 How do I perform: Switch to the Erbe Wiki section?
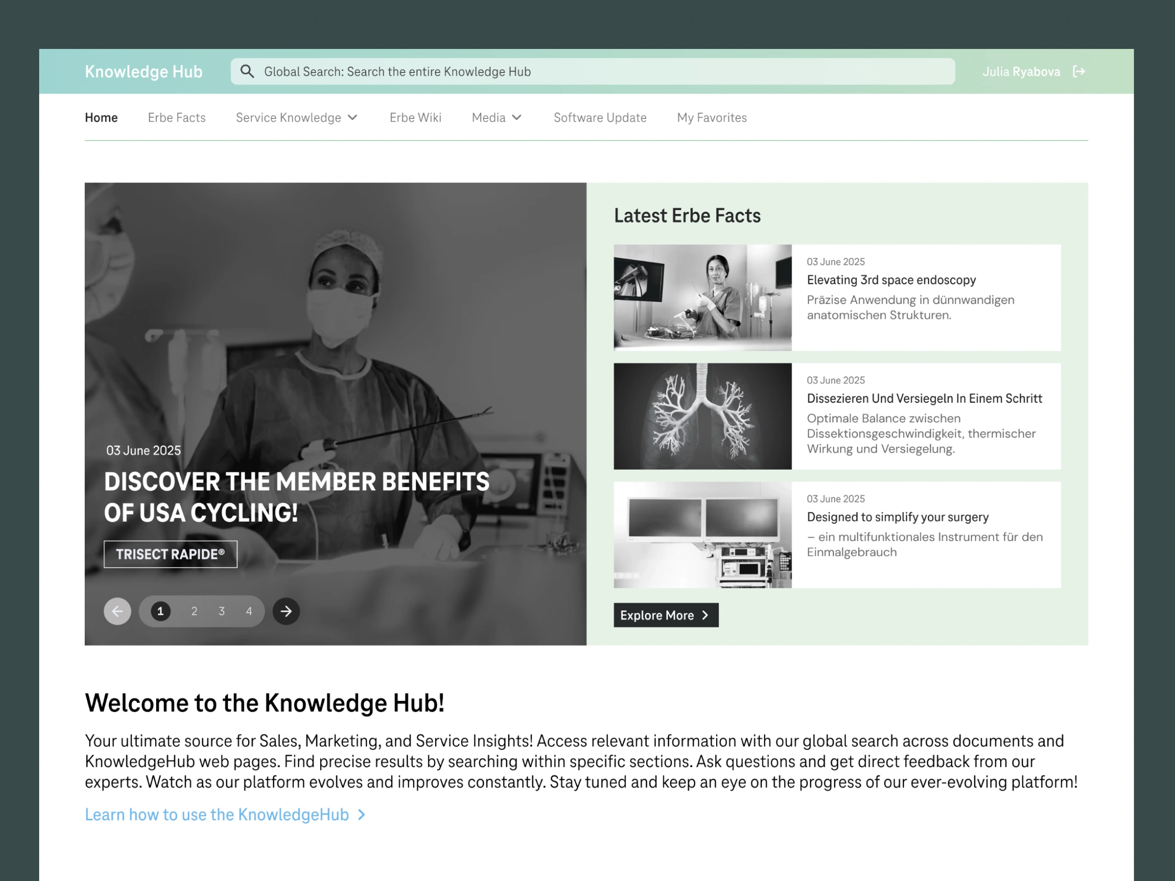pos(415,117)
